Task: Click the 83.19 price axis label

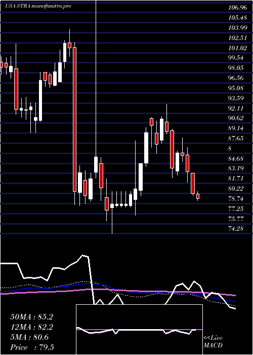Action: (236, 168)
